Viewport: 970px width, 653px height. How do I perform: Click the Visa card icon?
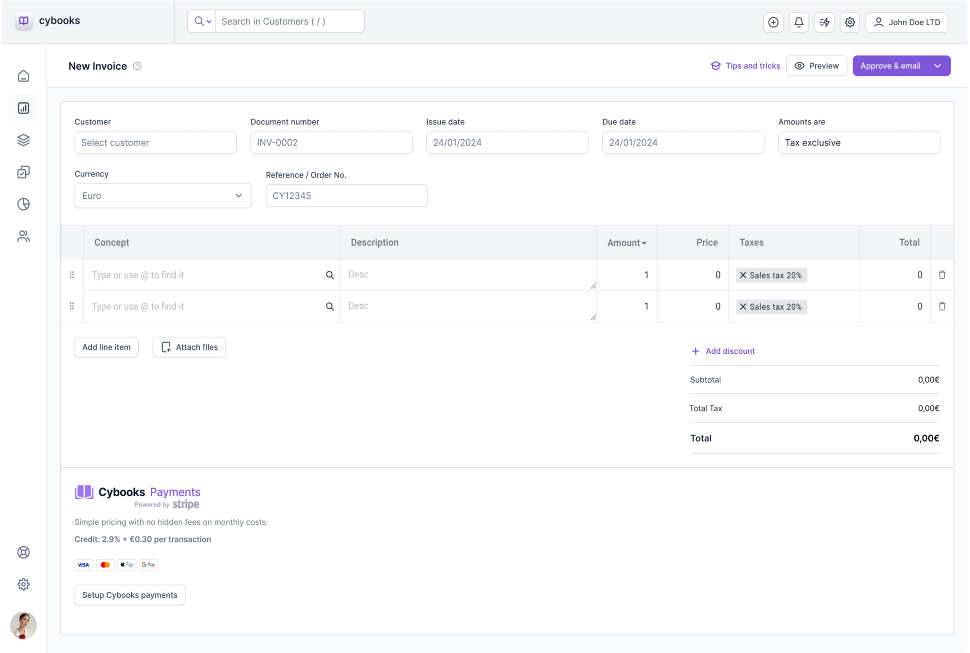(x=83, y=565)
